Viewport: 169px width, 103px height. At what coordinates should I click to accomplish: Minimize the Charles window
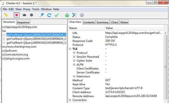pyautogui.click(x=149, y=2)
